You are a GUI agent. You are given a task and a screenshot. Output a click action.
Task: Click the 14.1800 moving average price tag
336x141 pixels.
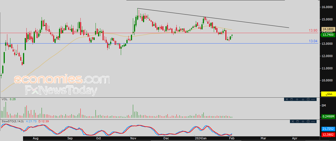[328, 29]
